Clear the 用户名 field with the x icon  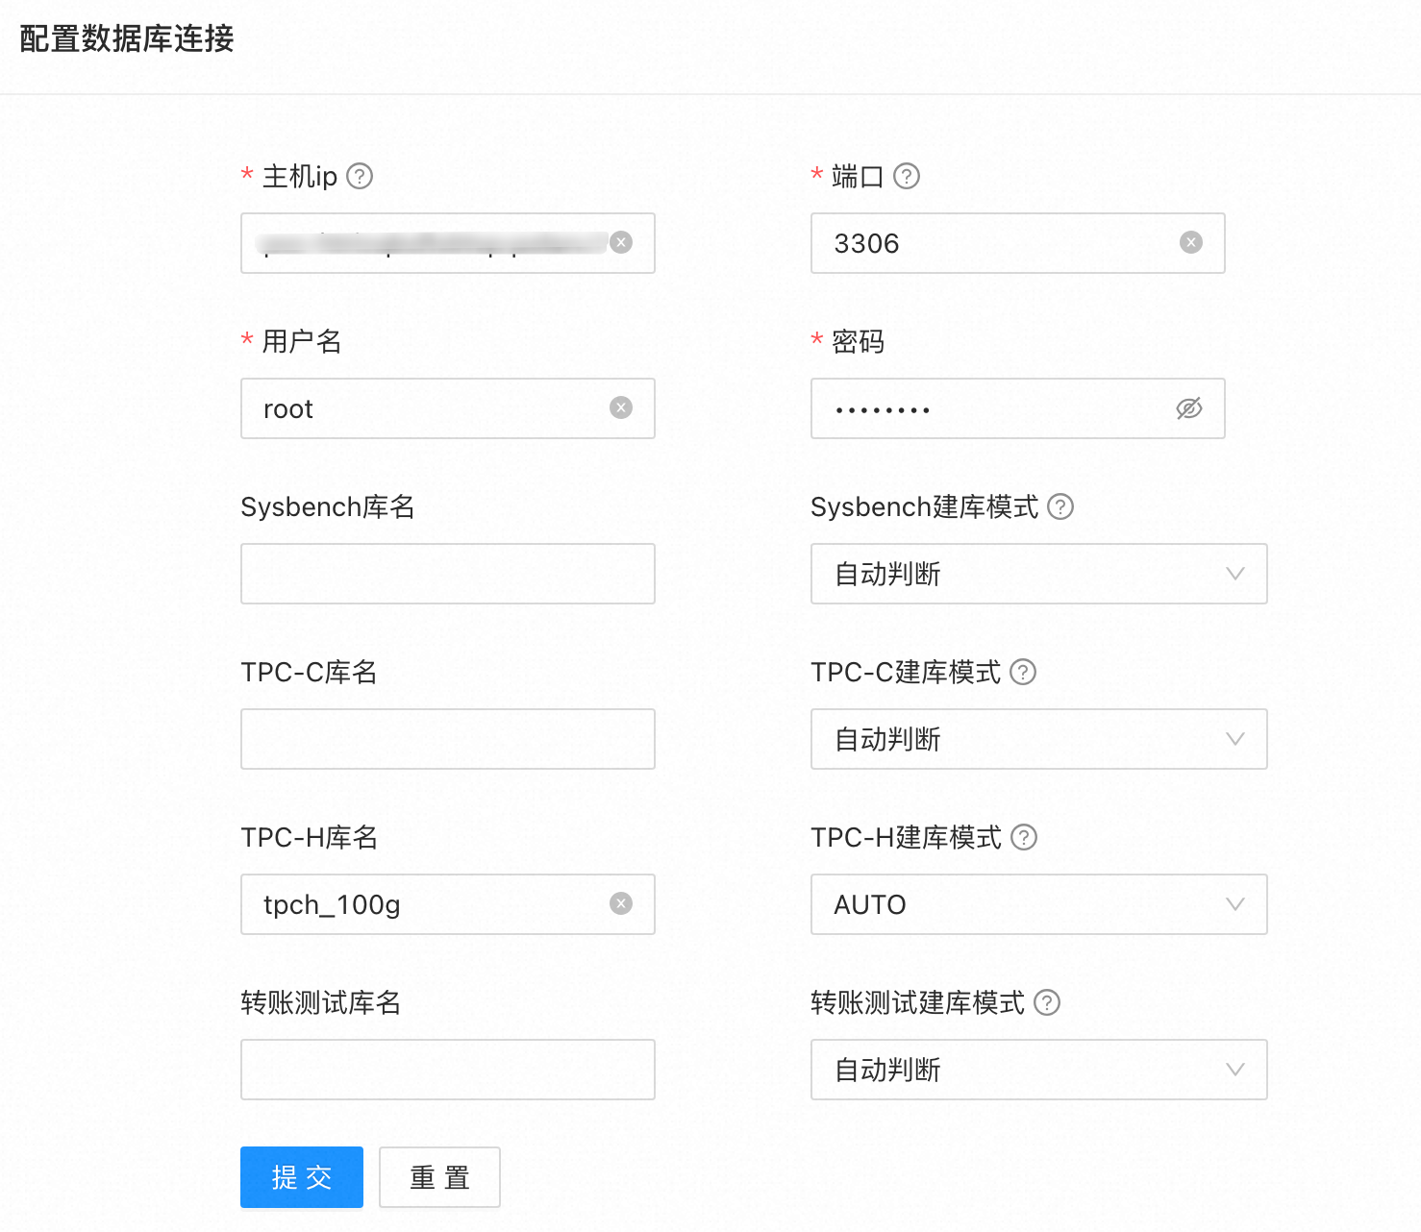620,408
